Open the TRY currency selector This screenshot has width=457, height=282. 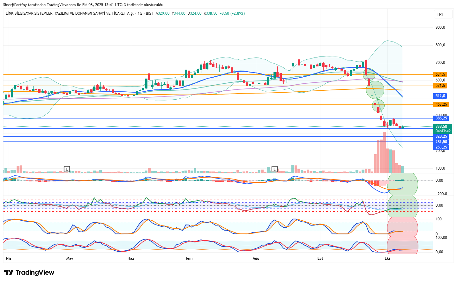[443, 14]
